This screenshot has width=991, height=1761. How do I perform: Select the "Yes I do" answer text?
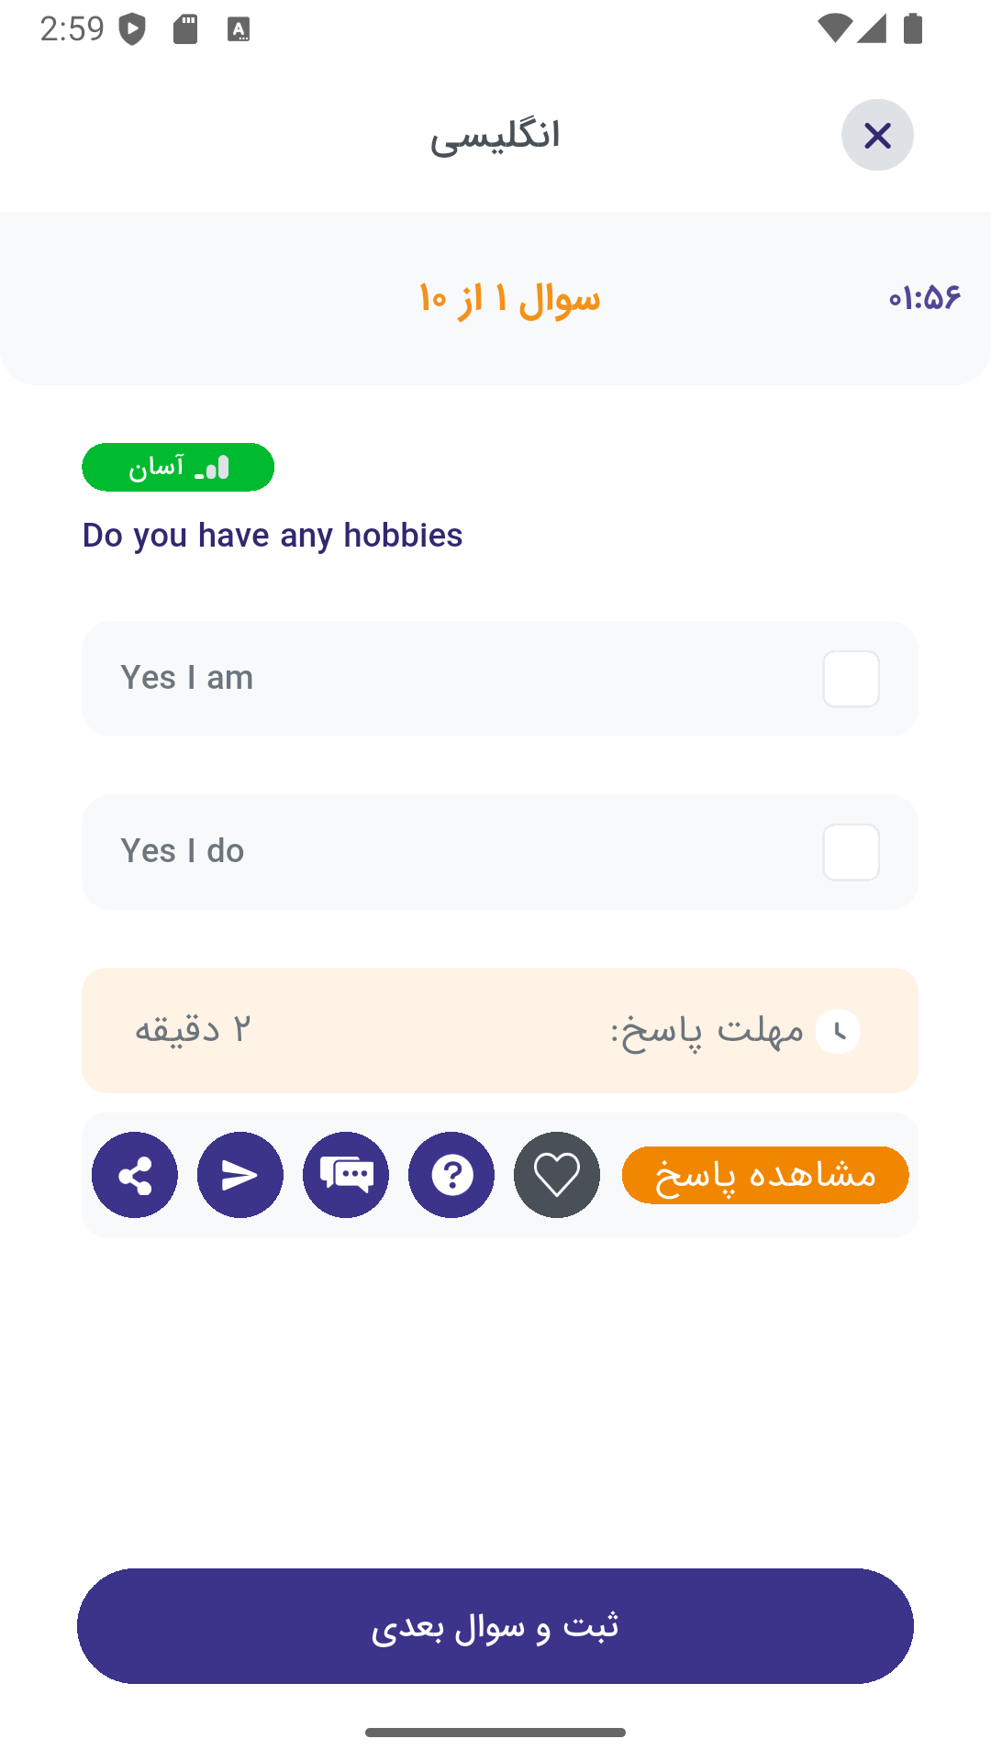183,851
